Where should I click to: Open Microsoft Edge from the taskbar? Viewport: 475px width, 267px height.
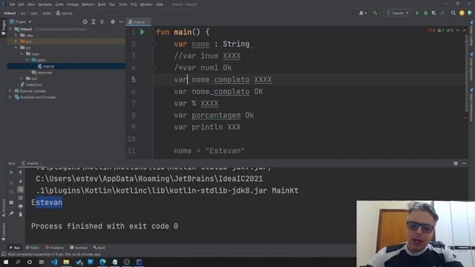(102, 262)
